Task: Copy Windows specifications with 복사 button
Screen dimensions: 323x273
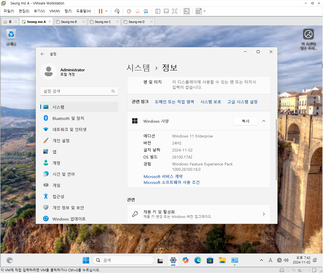Action: pyautogui.click(x=246, y=121)
